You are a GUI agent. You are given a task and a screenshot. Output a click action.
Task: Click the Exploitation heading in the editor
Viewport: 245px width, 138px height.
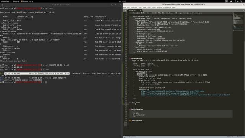pos(137,110)
